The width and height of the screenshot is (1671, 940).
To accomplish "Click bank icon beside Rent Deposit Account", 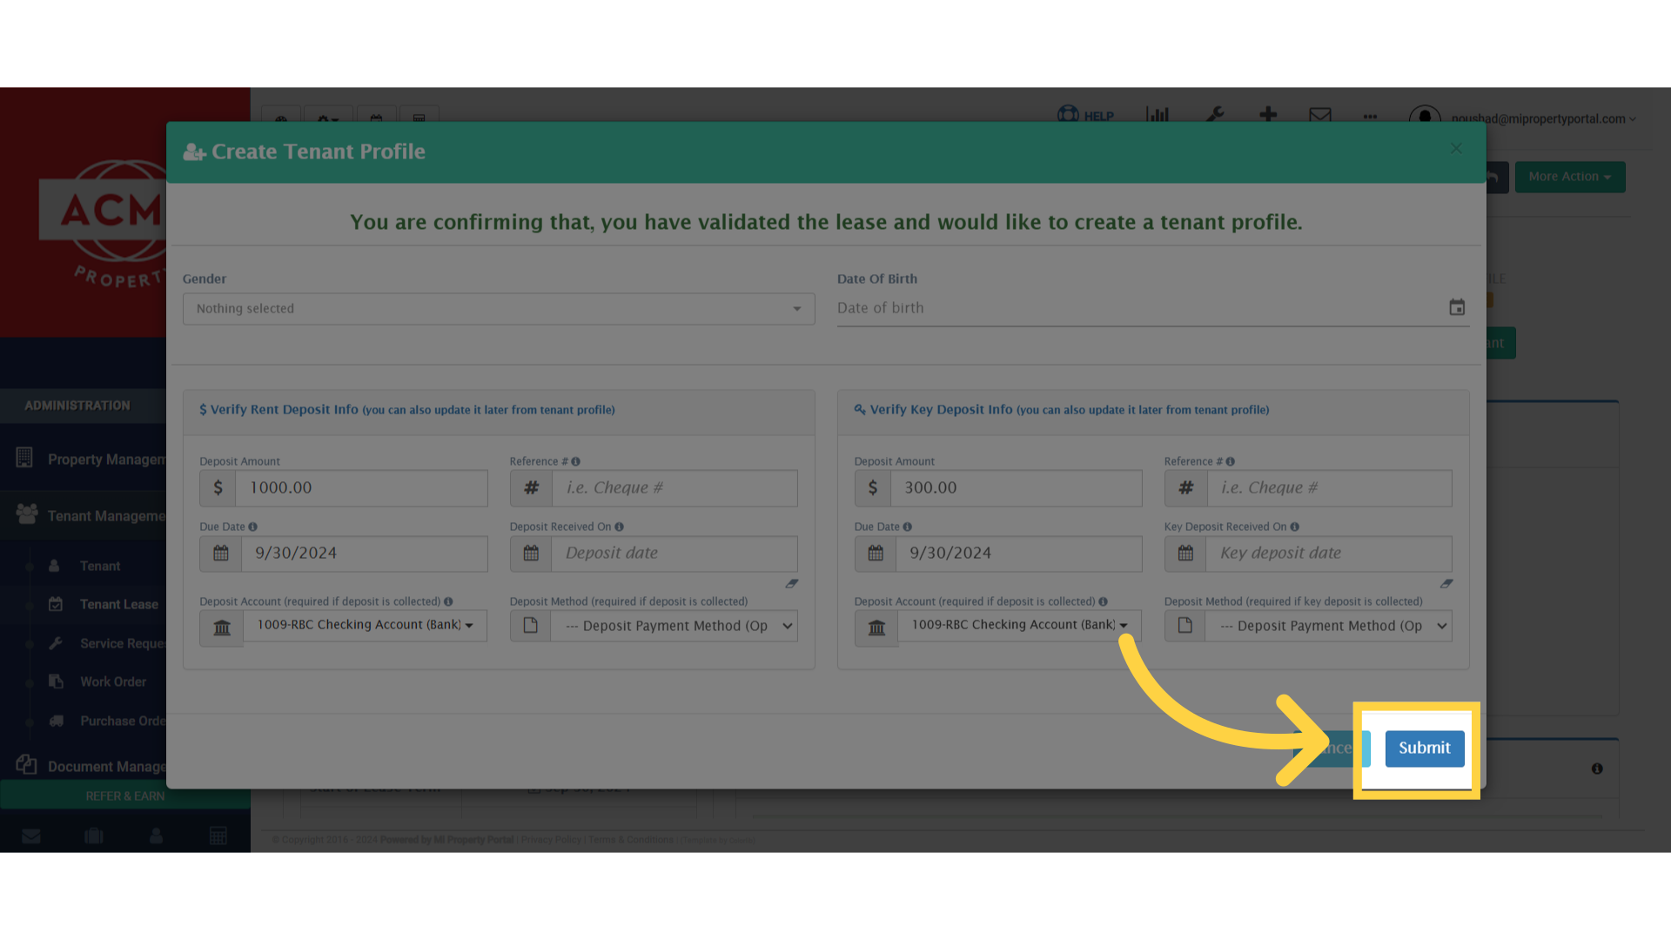I will click(x=222, y=628).
